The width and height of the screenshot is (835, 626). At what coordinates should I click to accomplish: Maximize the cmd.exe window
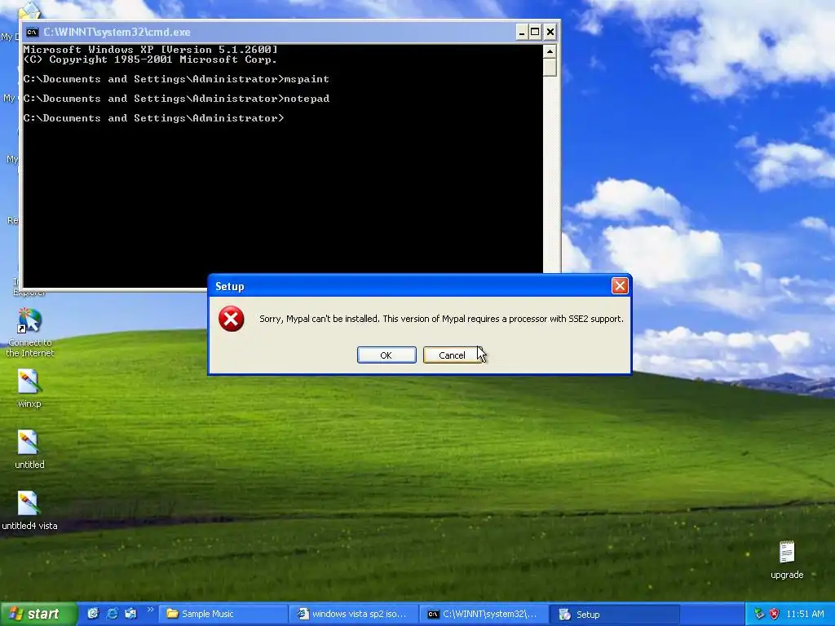535,32
